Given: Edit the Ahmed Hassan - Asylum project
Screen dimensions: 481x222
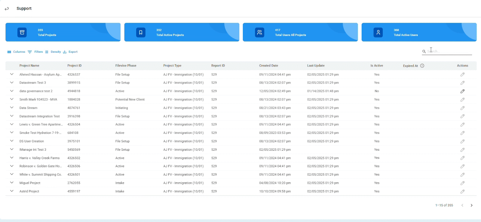Looking at the screenshot, I should [462, 74].
